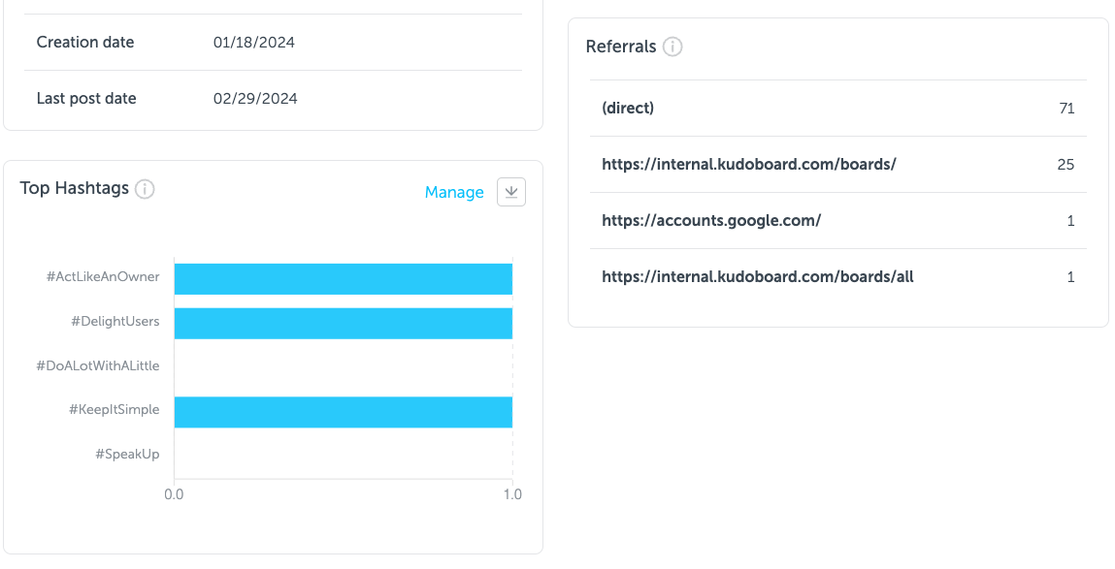Viewport: 1115px width, 569px height.
Task: Click the 0.0 axis label
Action: (174, 494)
